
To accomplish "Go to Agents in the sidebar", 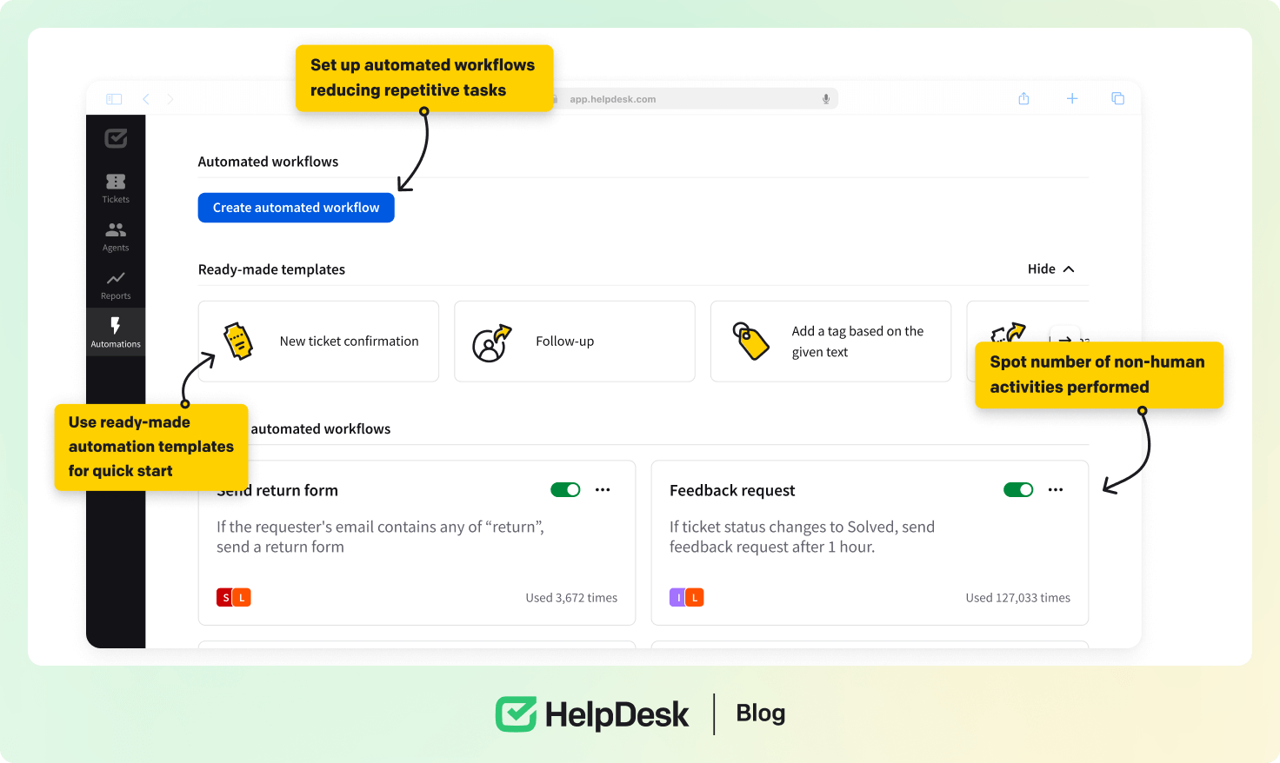I will 116,236.
